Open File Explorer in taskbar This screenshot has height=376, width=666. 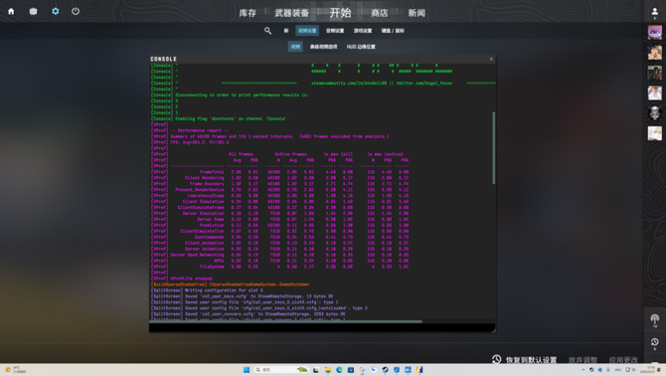coord(328,370)
